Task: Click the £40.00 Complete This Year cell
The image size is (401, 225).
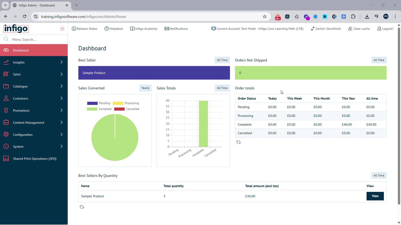Action: click(347, 124)
